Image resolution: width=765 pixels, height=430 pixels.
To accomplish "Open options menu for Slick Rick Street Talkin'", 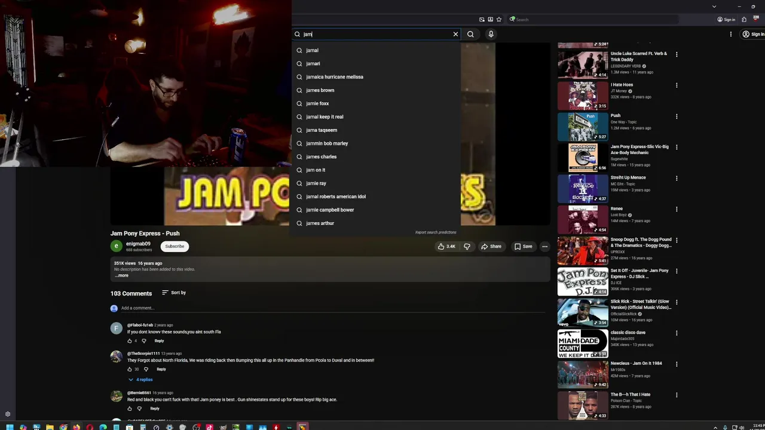I will (677, 302).
